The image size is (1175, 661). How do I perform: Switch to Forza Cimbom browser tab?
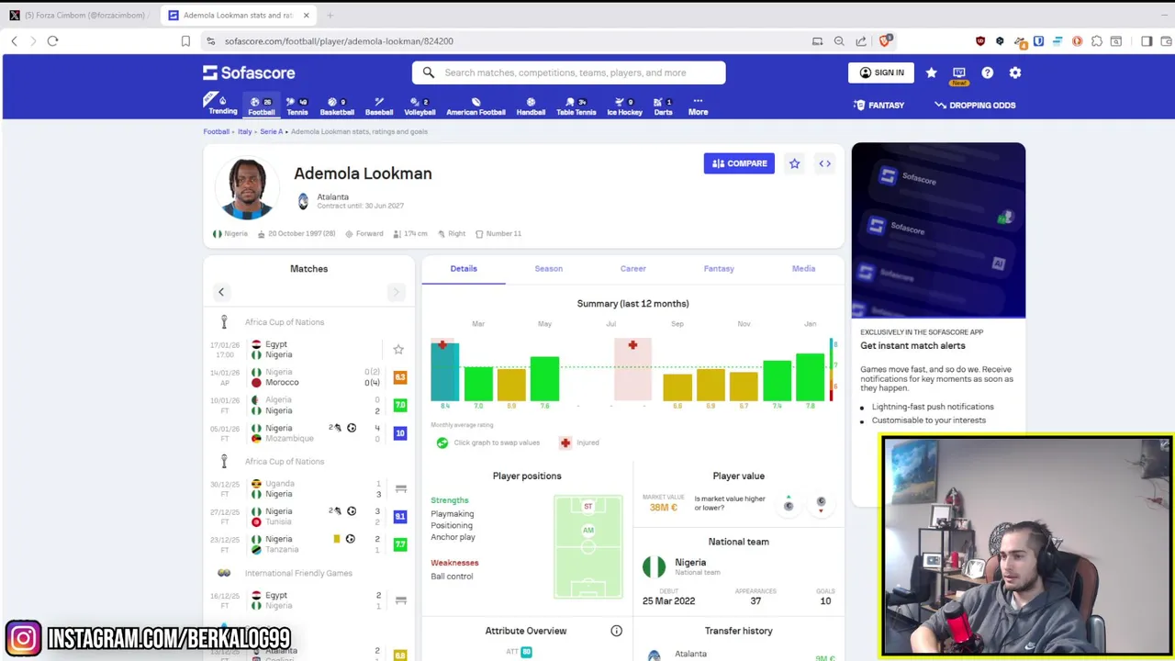(x=77, y=16)
